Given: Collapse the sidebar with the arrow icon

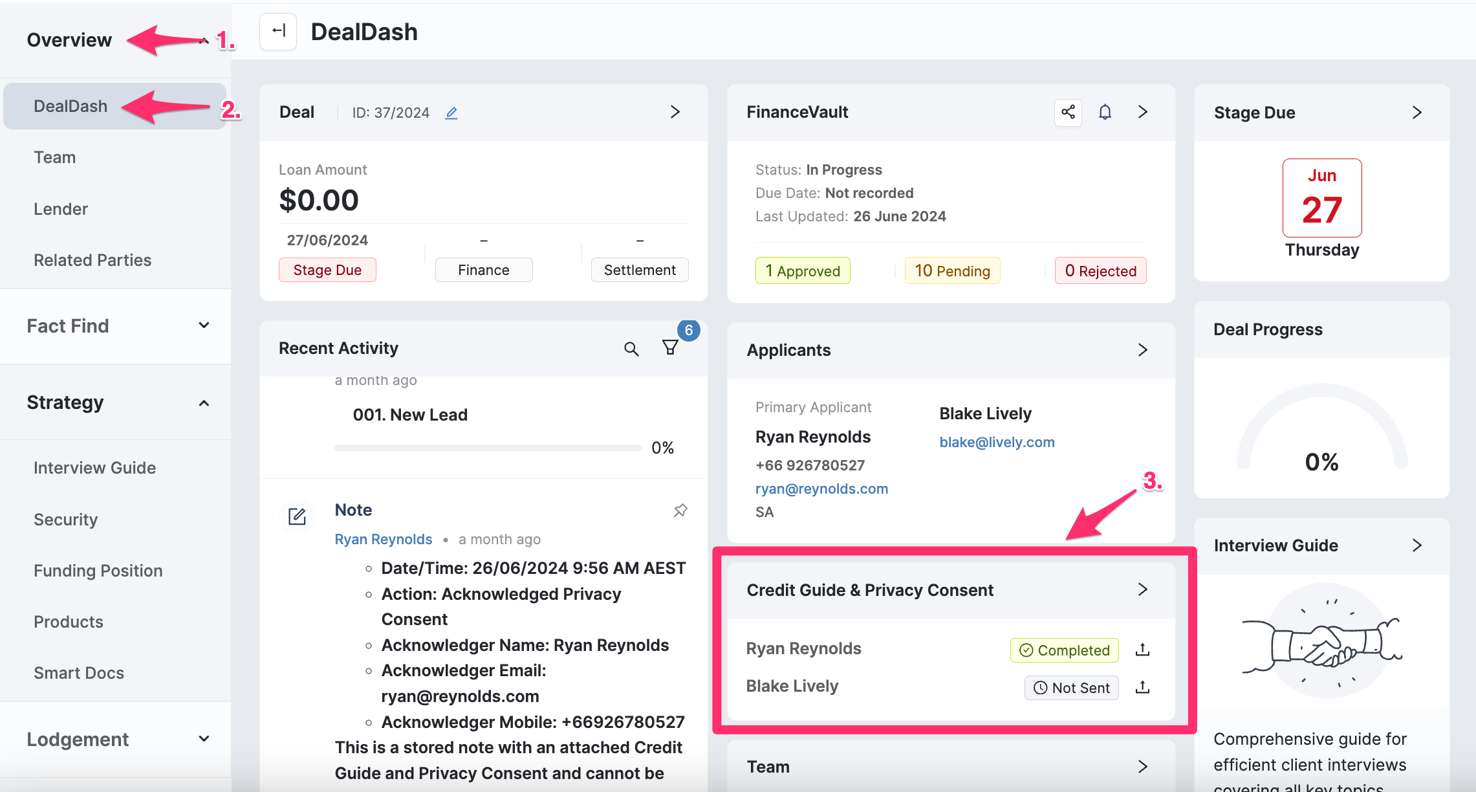Looking at the screenshot, I should [x=278, y=31].
